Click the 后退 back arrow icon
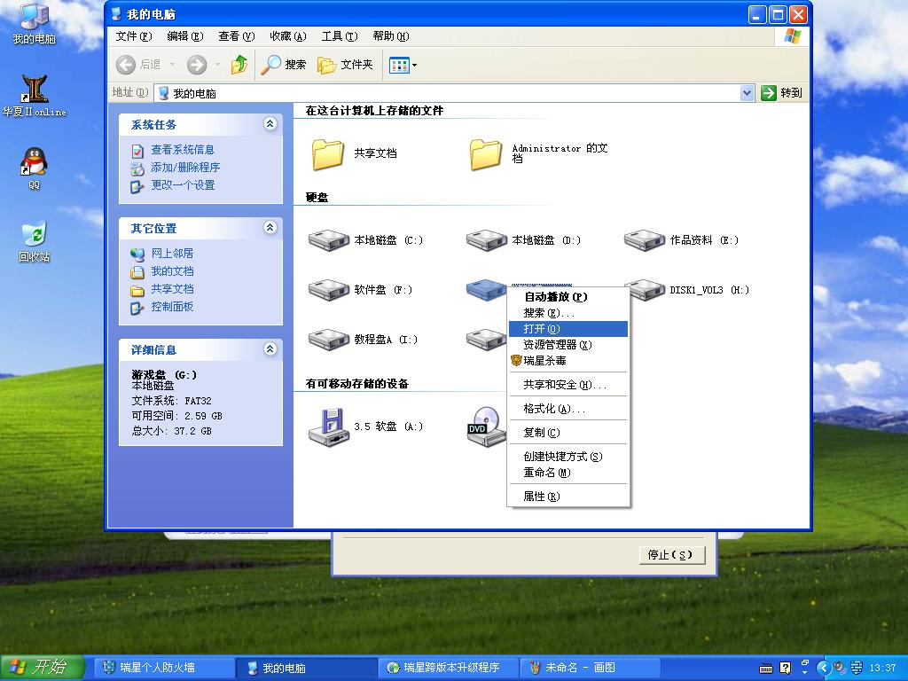 click(x=126, y=65)
